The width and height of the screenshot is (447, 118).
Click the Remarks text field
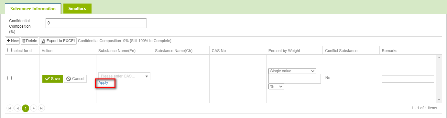click(408, 79)
